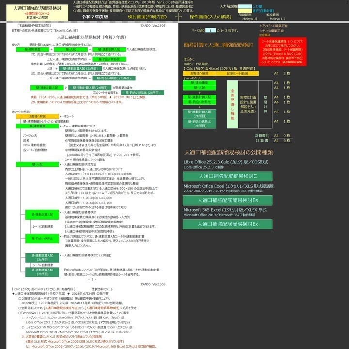Select 簡-連動計算人配 (2ヵ所目) in the シートタイトル list
This screenshot has height=349, width=349.
point(199,114)
